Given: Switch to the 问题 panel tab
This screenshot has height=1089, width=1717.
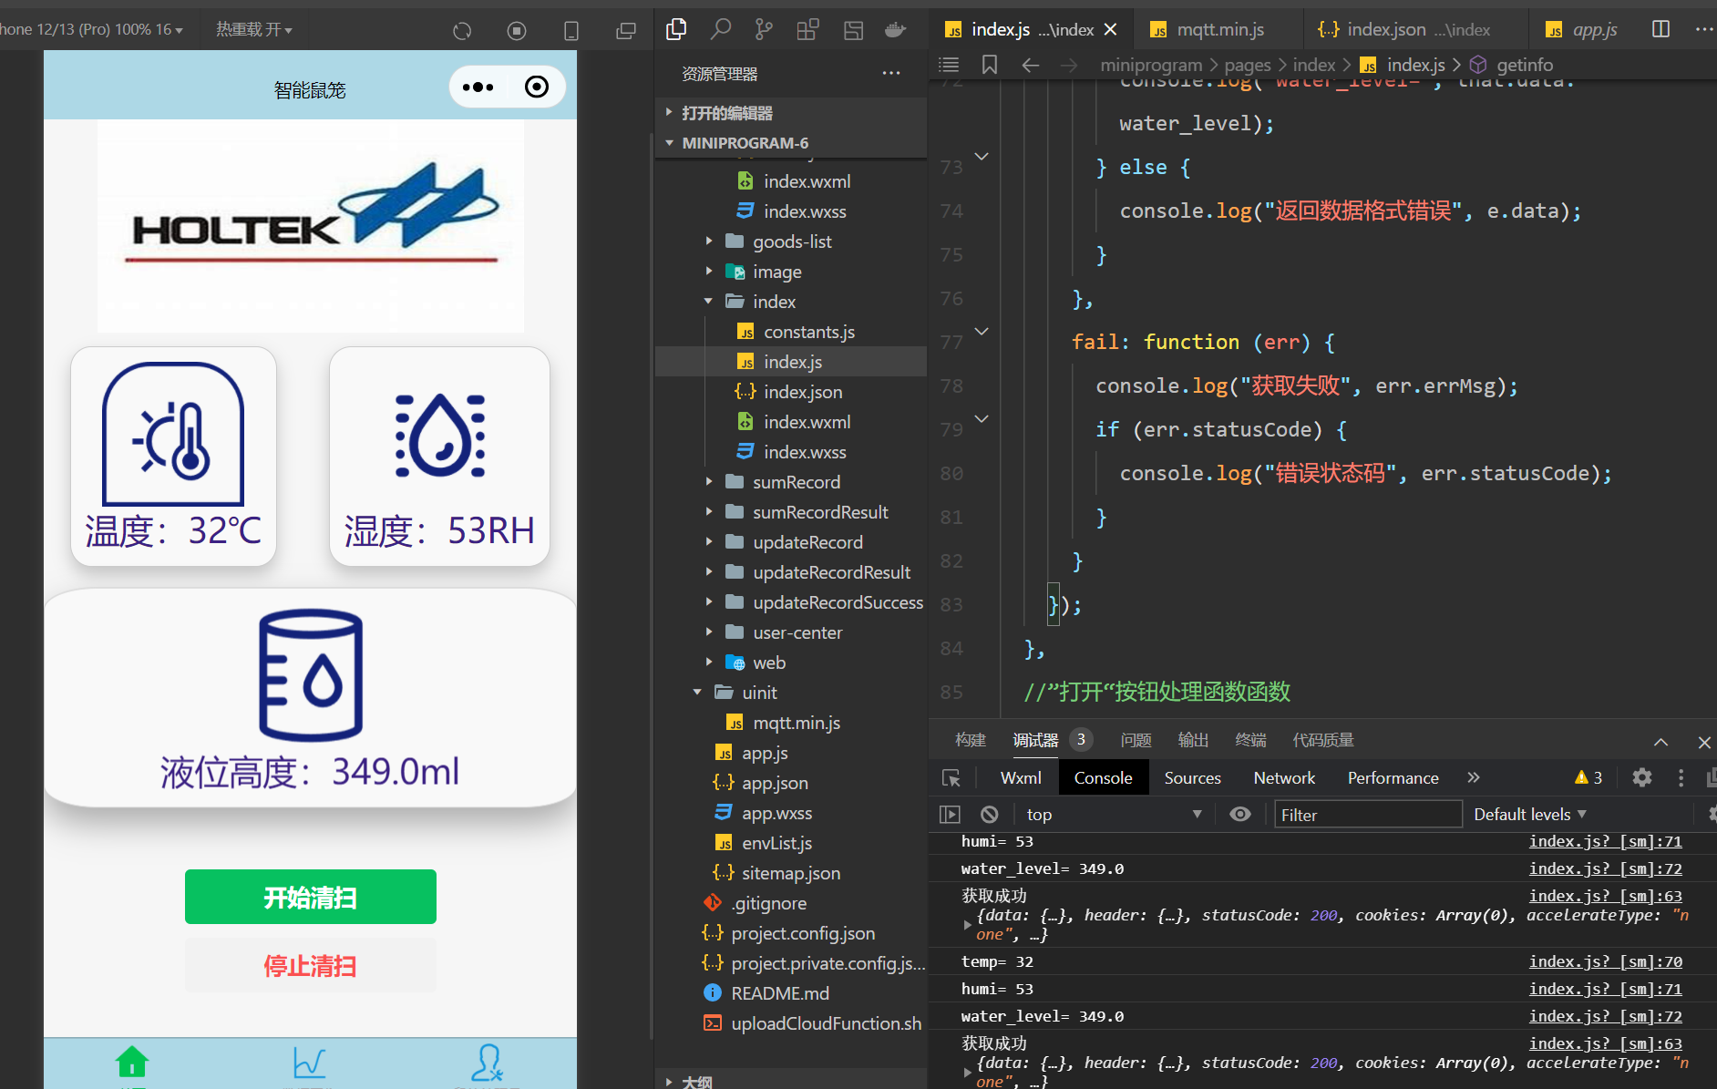Looking at the screenshot, I should [1136, 740].
